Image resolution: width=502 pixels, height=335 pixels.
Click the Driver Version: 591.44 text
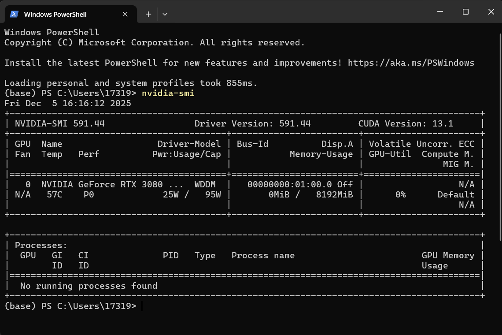253,124
